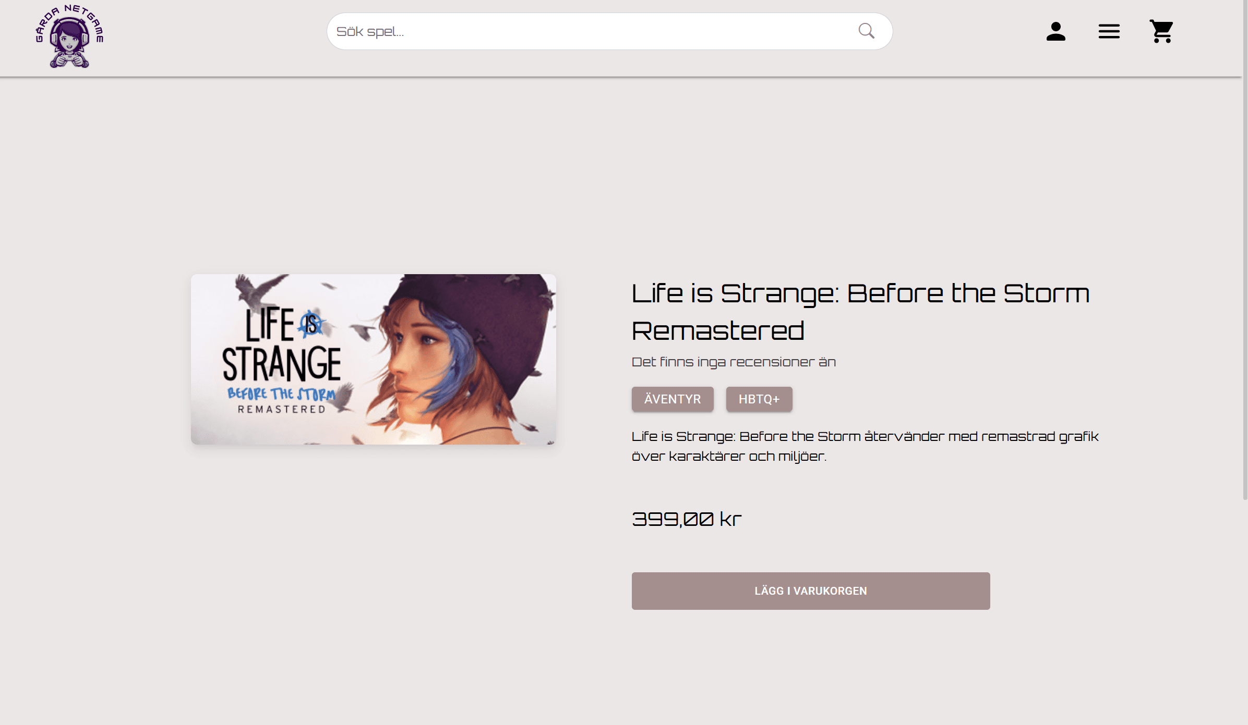Viewport: 1248px width, 725px height.
Task: Select the ÄVENTYR genre tag
Action: [x=672, y=399]
